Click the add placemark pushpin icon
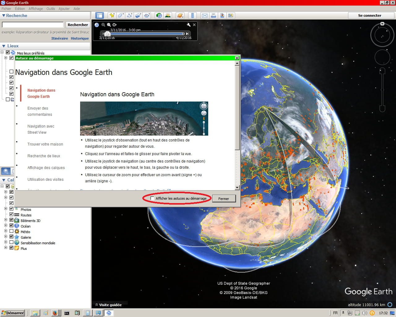 pos(112,15)
